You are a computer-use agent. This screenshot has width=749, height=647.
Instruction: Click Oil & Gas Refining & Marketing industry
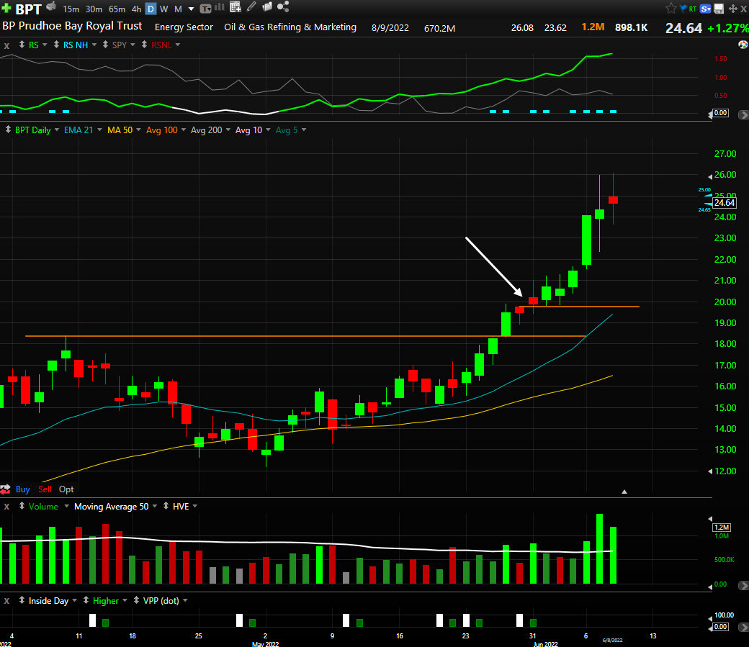[290, 27]
